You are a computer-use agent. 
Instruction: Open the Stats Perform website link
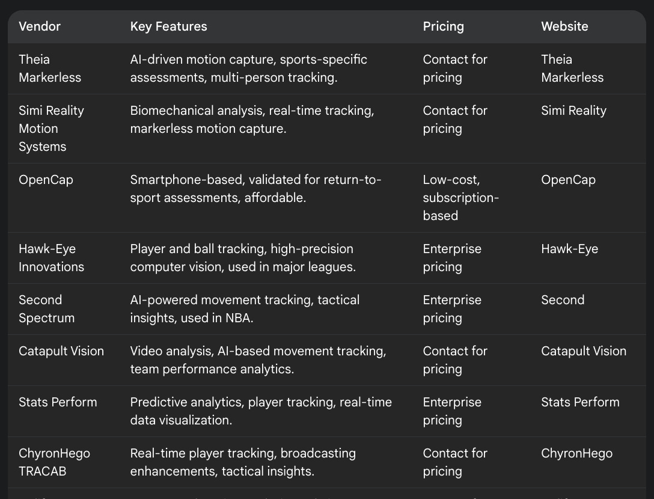(x=579, y=402)
